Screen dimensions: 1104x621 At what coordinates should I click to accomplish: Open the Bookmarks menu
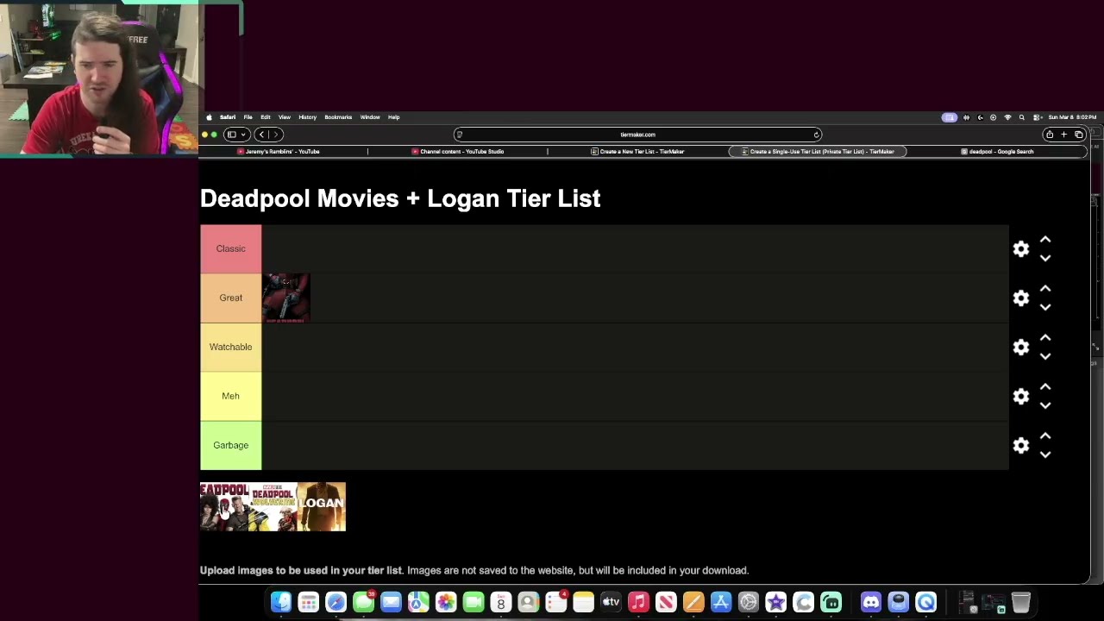[x=338, y=117]
